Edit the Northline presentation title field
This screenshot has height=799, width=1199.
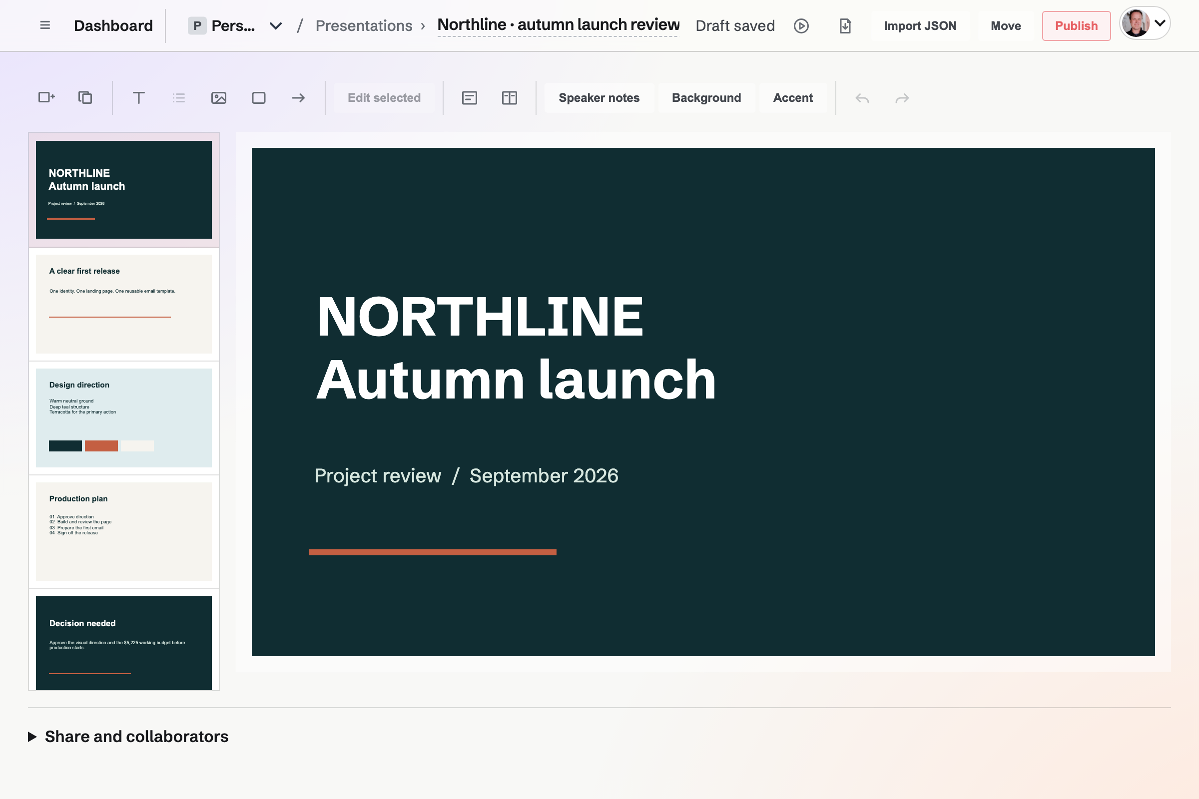(x=558, y=25)
